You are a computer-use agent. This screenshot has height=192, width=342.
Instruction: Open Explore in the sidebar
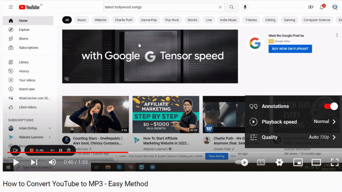(x=28, y=30)
